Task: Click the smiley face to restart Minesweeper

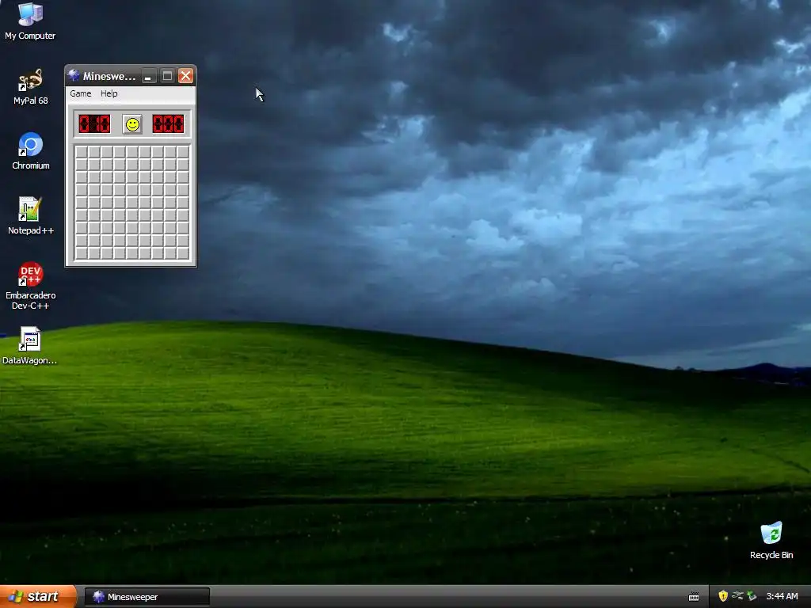Action: click(x=132, y=124)
